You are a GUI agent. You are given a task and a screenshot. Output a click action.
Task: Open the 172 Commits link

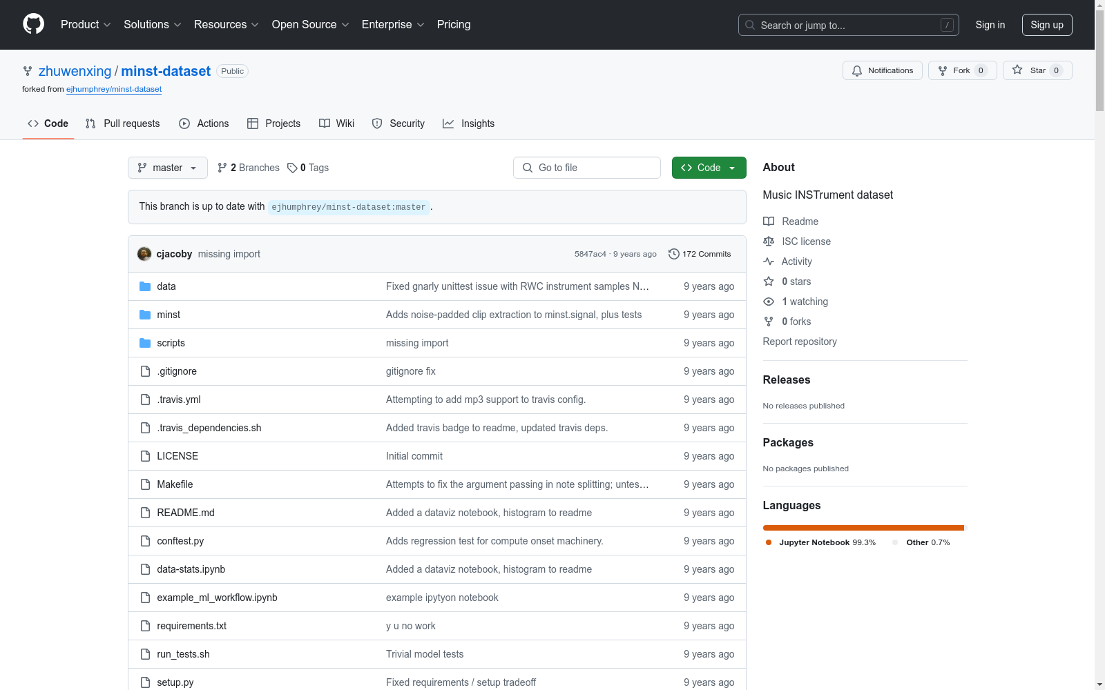pyautogui.click(x=700, y=254)
